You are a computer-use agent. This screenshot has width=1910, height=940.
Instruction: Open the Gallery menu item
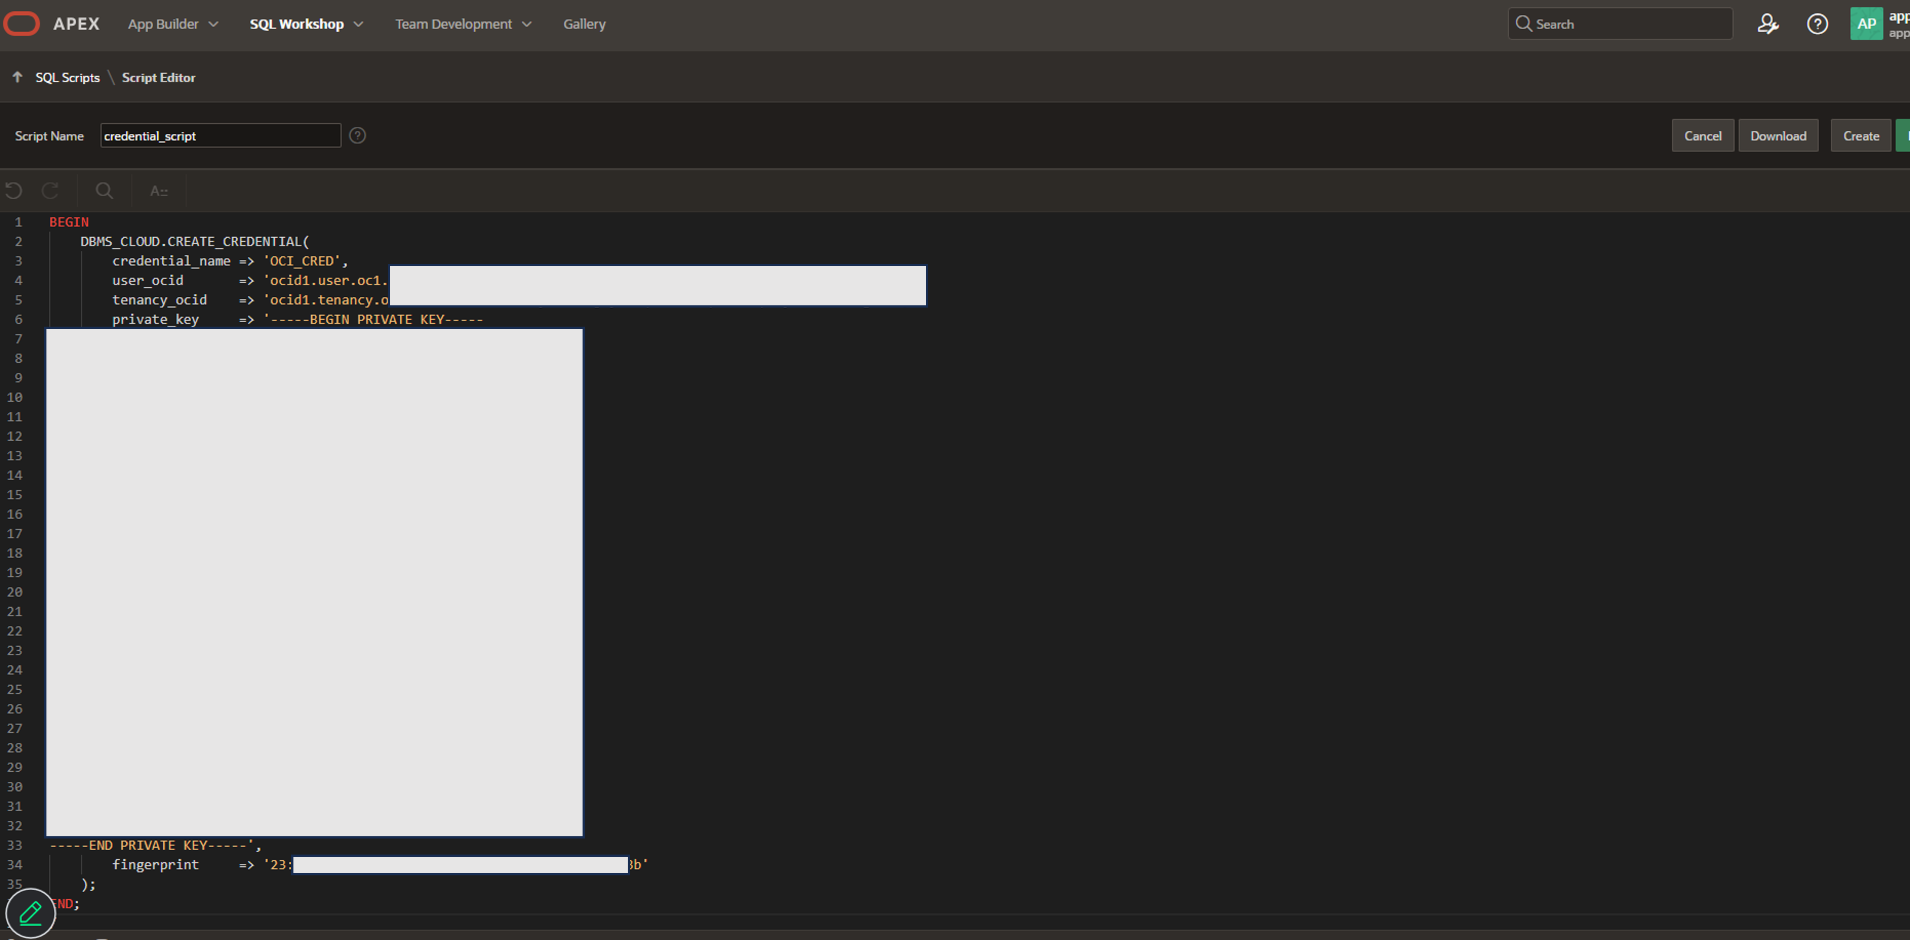pyautogui.click(x=583, y=24)
